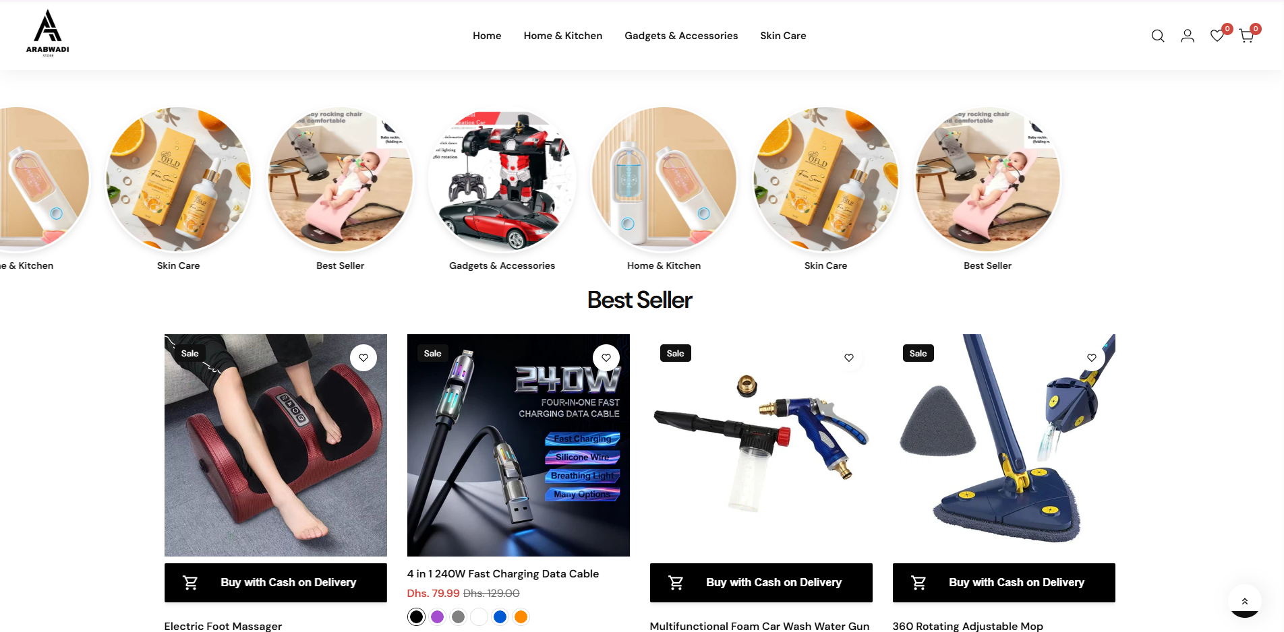The width and height of the screenshot is (1284, 632).
Task: Open the wishlist heart icon in header
Action: tap(1217, 36)
